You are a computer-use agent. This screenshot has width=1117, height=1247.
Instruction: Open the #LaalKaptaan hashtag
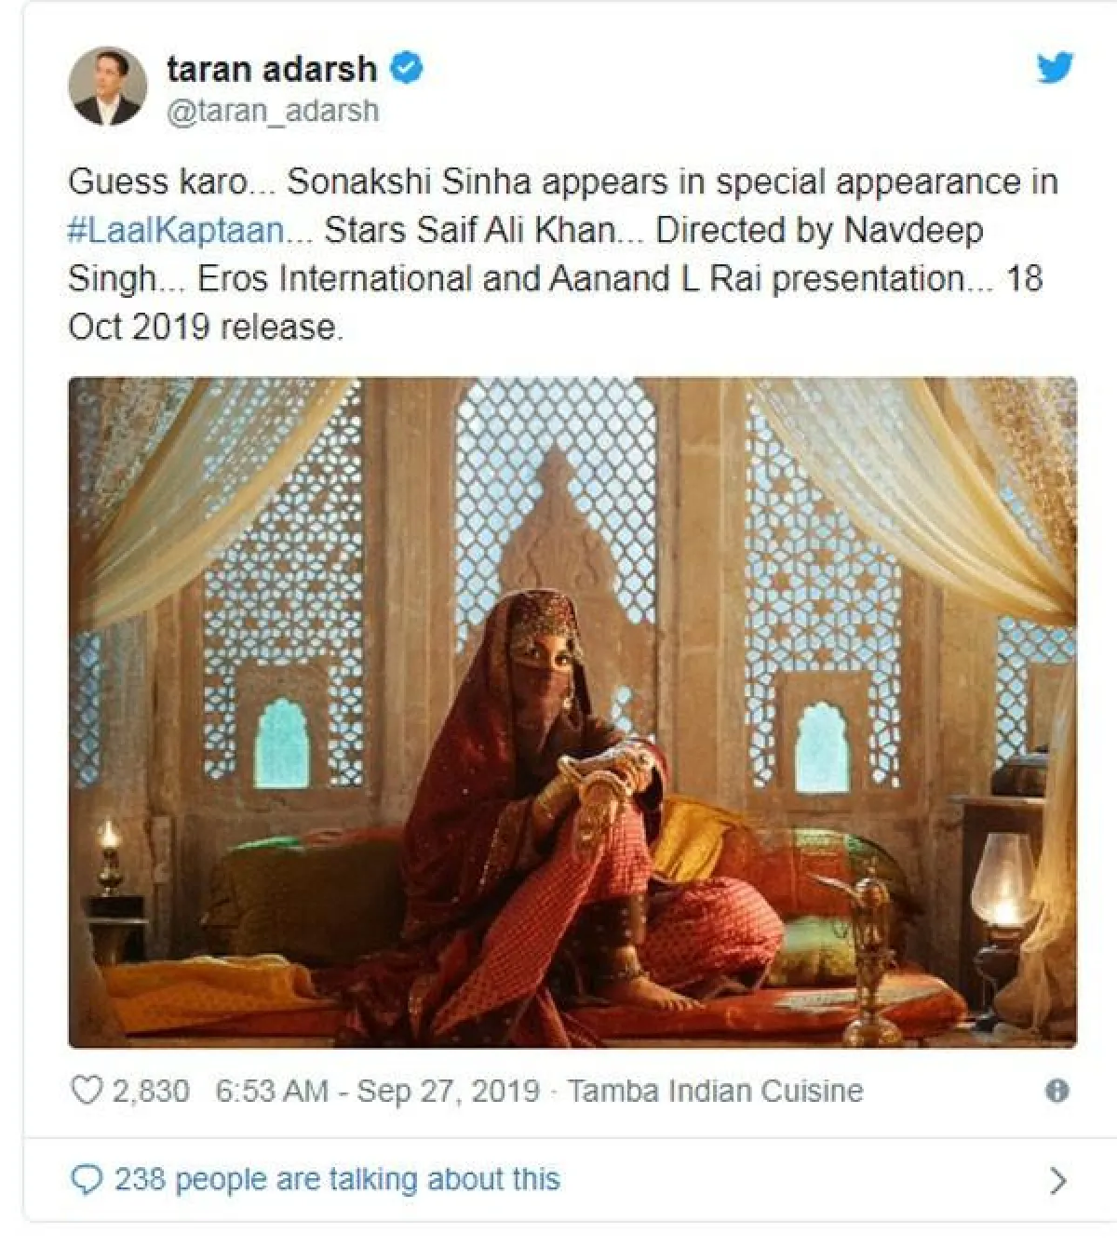point(177,230)
